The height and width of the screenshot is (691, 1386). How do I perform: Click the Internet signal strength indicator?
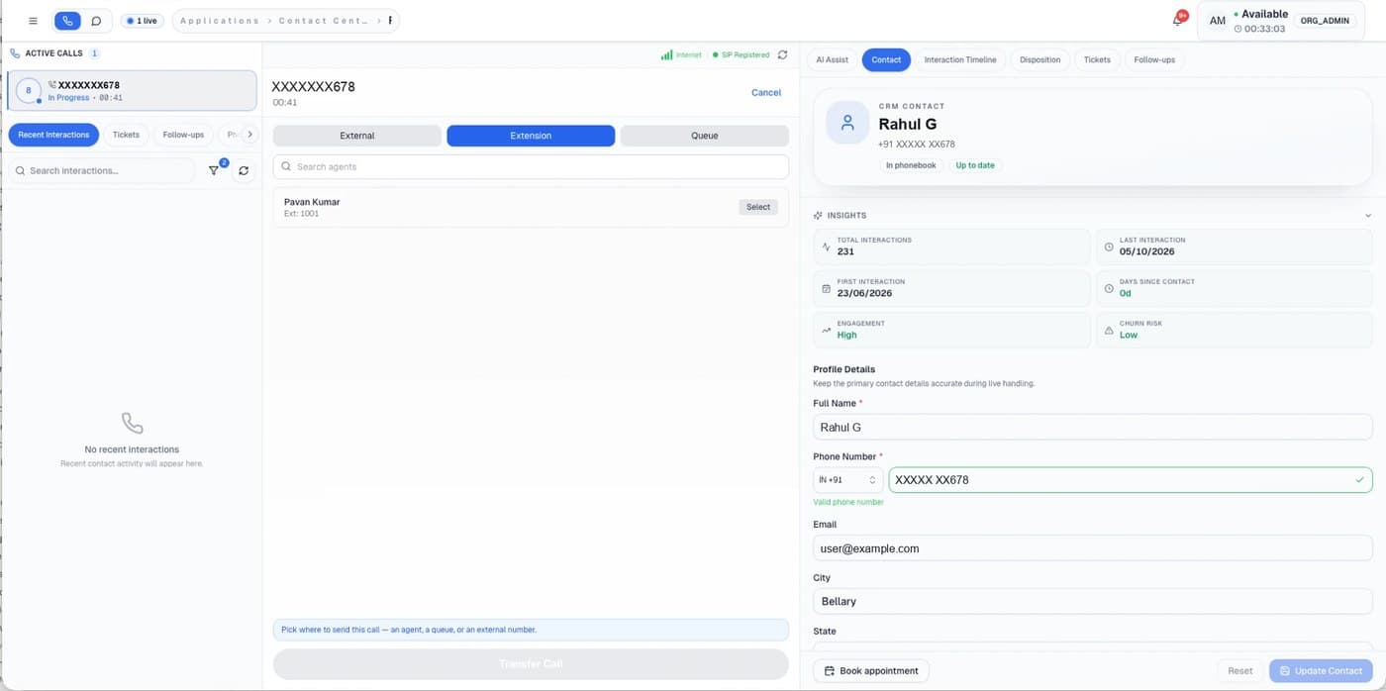[681, 54]
